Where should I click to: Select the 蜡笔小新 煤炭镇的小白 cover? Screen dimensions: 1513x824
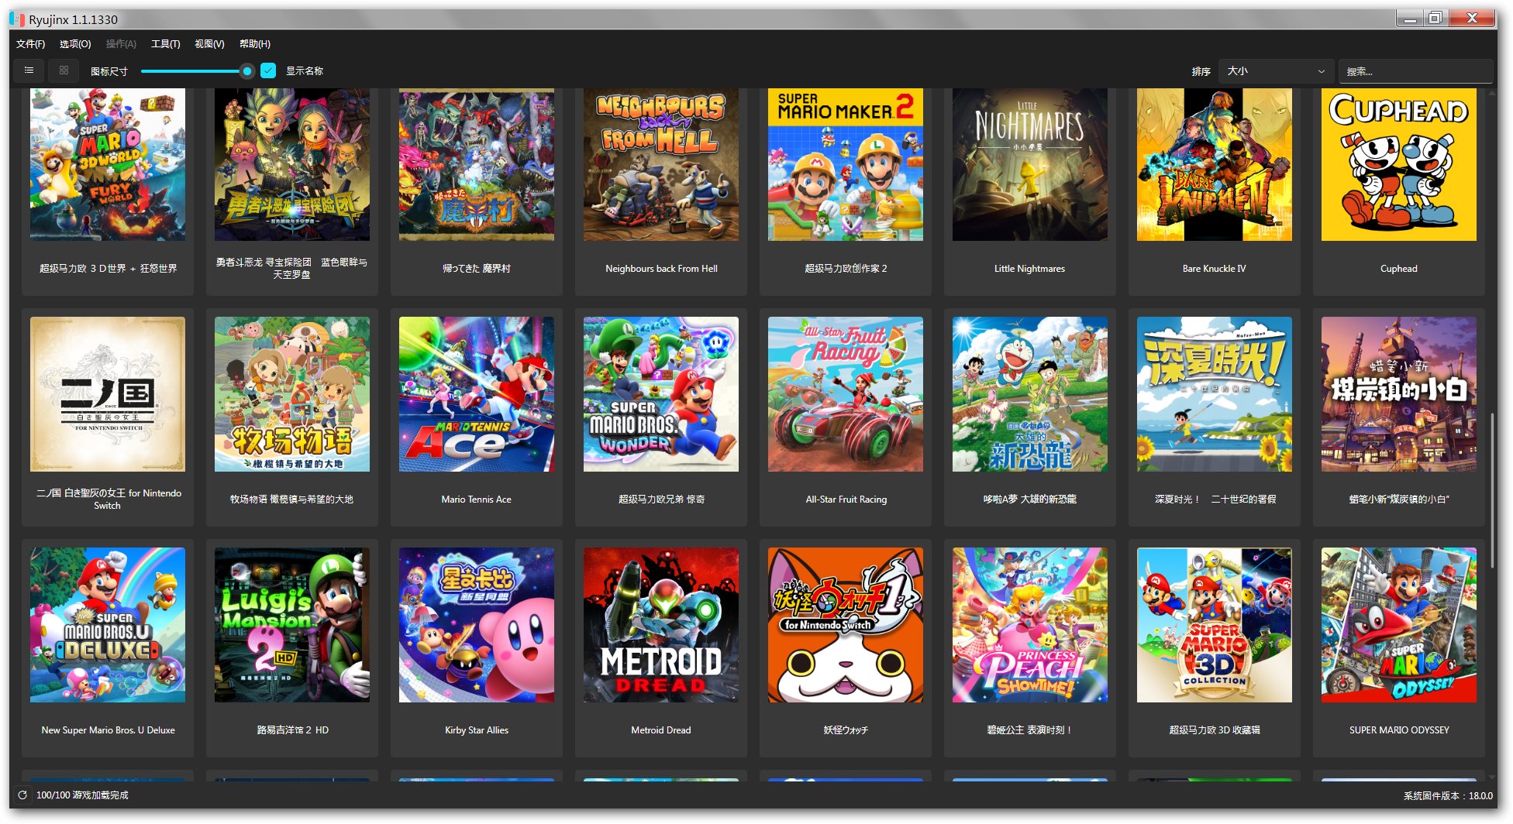1398,394
